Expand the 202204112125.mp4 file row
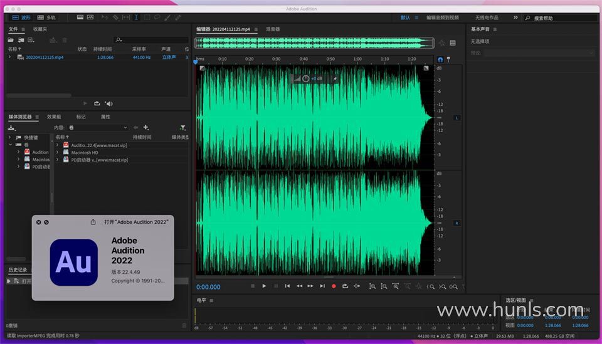Screen dimensions: 602x344 [x=10, y=57]
